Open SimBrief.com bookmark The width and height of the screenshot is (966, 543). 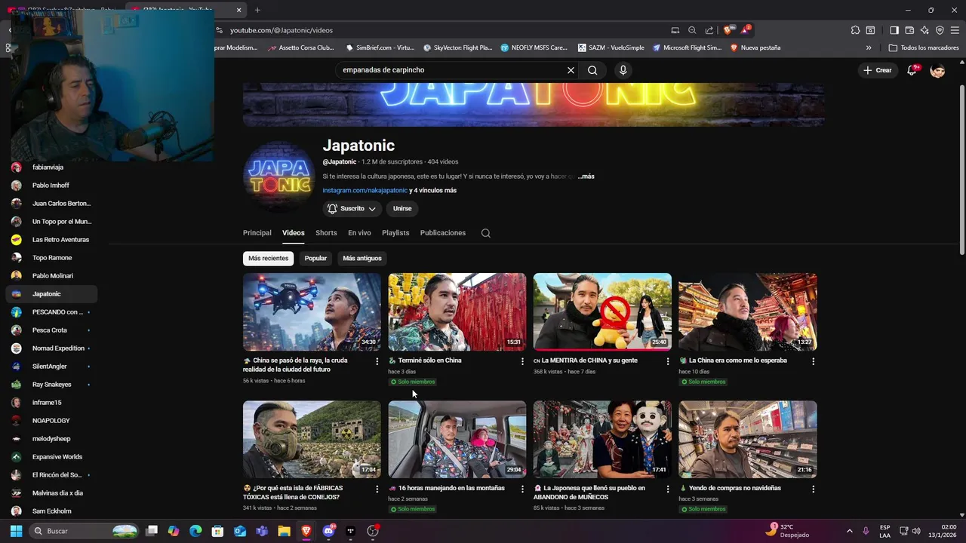[x=380, y=48]
